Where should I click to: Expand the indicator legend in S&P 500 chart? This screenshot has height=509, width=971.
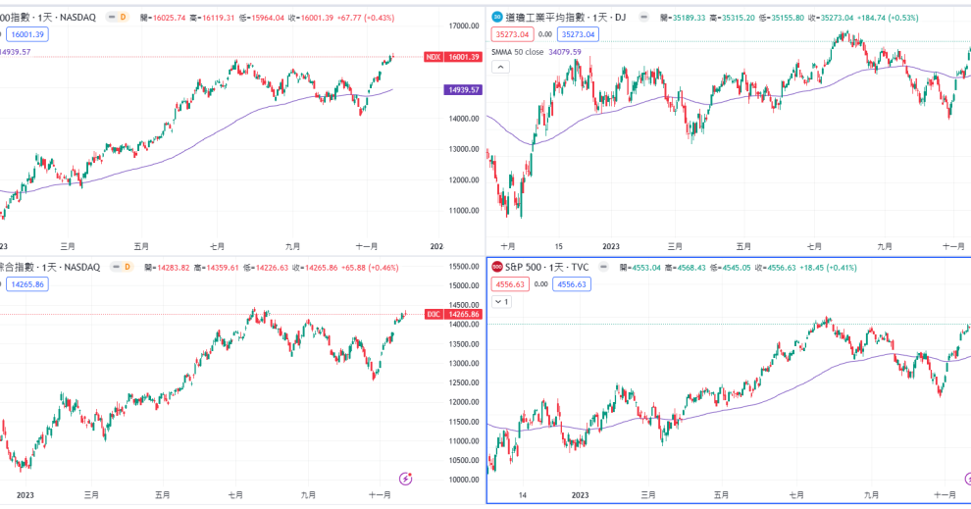[501, 302]
